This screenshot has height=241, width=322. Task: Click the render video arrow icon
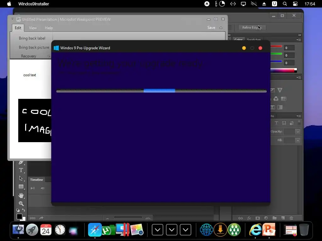tap(41, 218)
